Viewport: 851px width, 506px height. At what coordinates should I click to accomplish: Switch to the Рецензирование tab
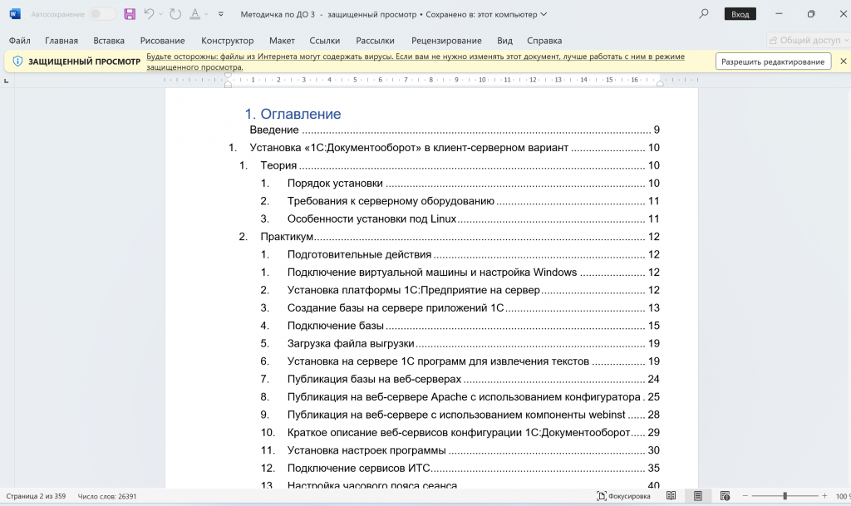click(446, 41)
